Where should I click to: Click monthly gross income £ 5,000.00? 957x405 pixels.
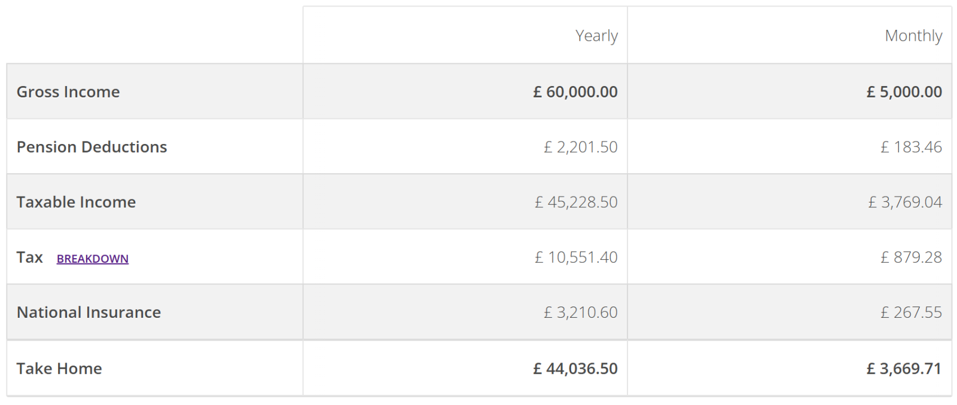904,92
